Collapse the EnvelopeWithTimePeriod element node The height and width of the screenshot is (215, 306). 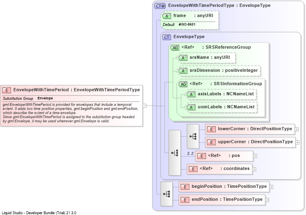(144, 106)
